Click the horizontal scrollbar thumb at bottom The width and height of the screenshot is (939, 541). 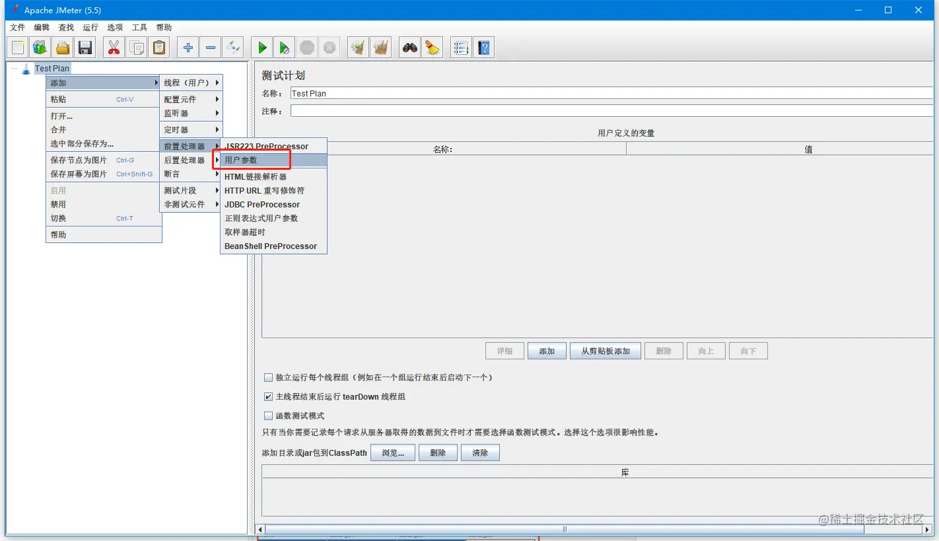(x=565, y=529)
